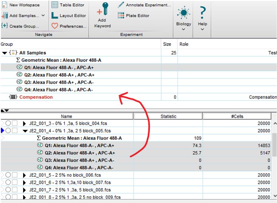The image size is (277, 203).
Task: Click the Create Group... label
Action: 24,26
